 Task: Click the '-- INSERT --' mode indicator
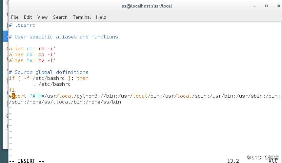click(27, 161)
